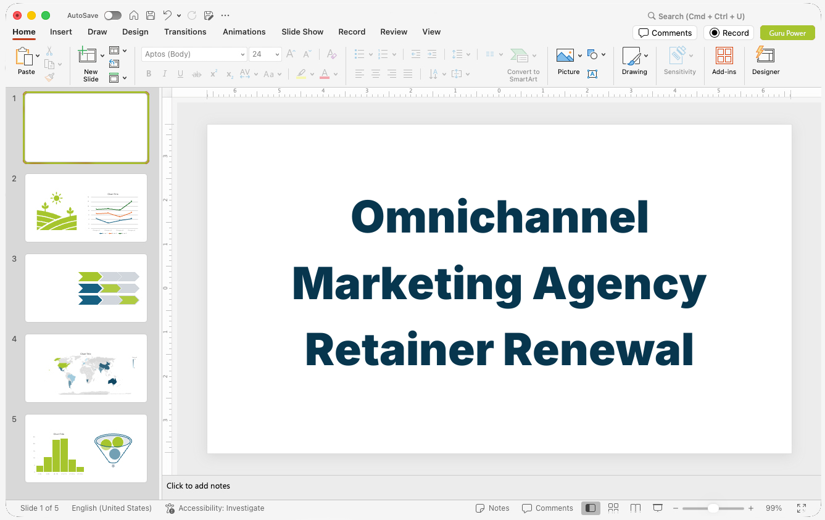
Task: Click the Decrease Indent icon
Action: click(x=416, y=54)
